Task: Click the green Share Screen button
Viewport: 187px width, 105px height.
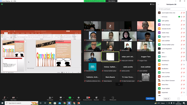Action: click(x=70, y=98)
